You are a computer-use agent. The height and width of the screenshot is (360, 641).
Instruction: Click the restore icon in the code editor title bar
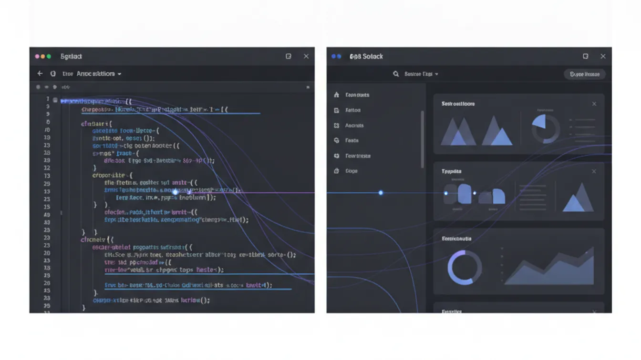tap(289, 56)
